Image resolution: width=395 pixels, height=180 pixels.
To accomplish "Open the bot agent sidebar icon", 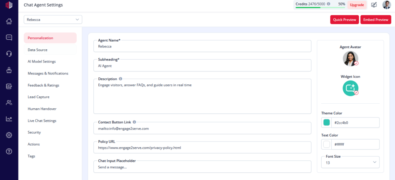I will click(9, 70).
